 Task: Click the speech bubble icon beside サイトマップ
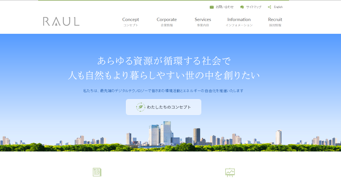(242, 7)
